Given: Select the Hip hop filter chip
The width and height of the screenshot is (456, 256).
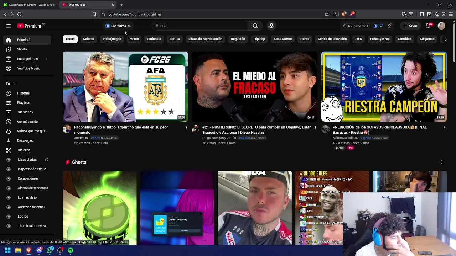Looking at the screenshot, I should tap(259, 39).
